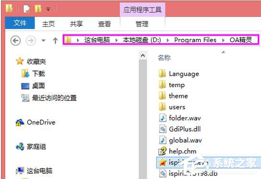Image resolution: width=261 pixels, height=179 pixels.
Task: Sort by the 名称 column header
Action: [x=164, y=58]
